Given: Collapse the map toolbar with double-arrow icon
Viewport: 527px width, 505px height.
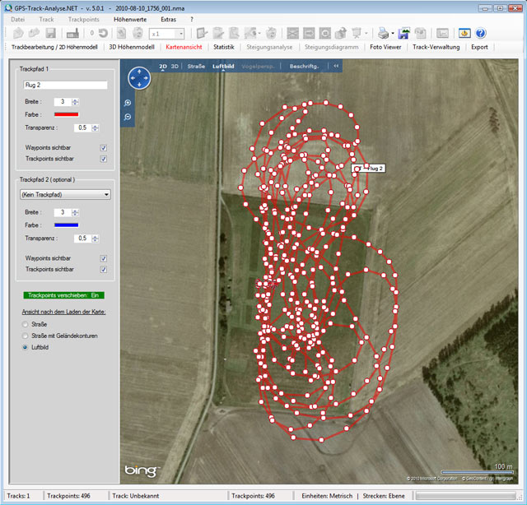Looking at the screenshot, I should coord(336,66).
